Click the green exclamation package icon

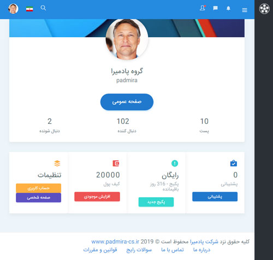[x=175, y=163]
